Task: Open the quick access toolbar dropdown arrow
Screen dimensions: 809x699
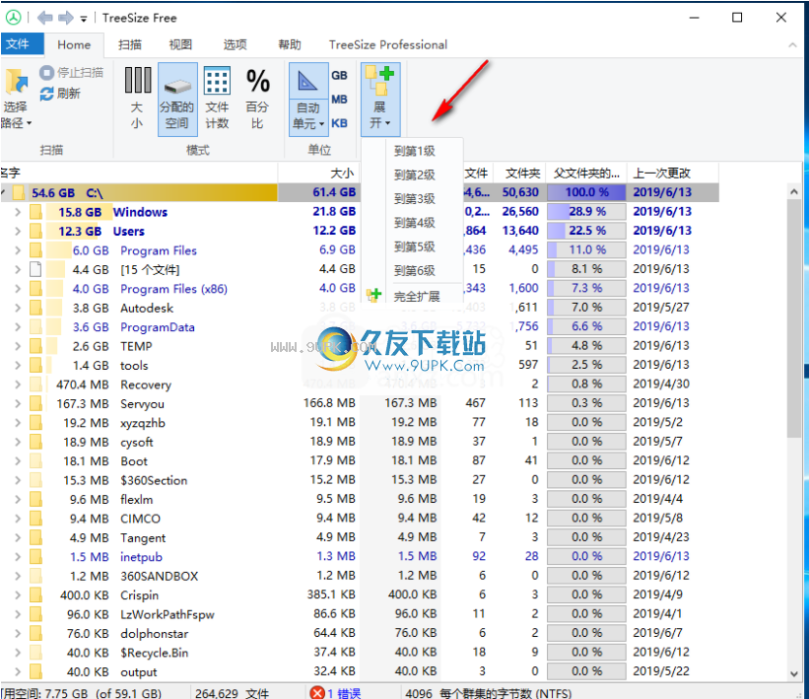Action: (84, 19)
